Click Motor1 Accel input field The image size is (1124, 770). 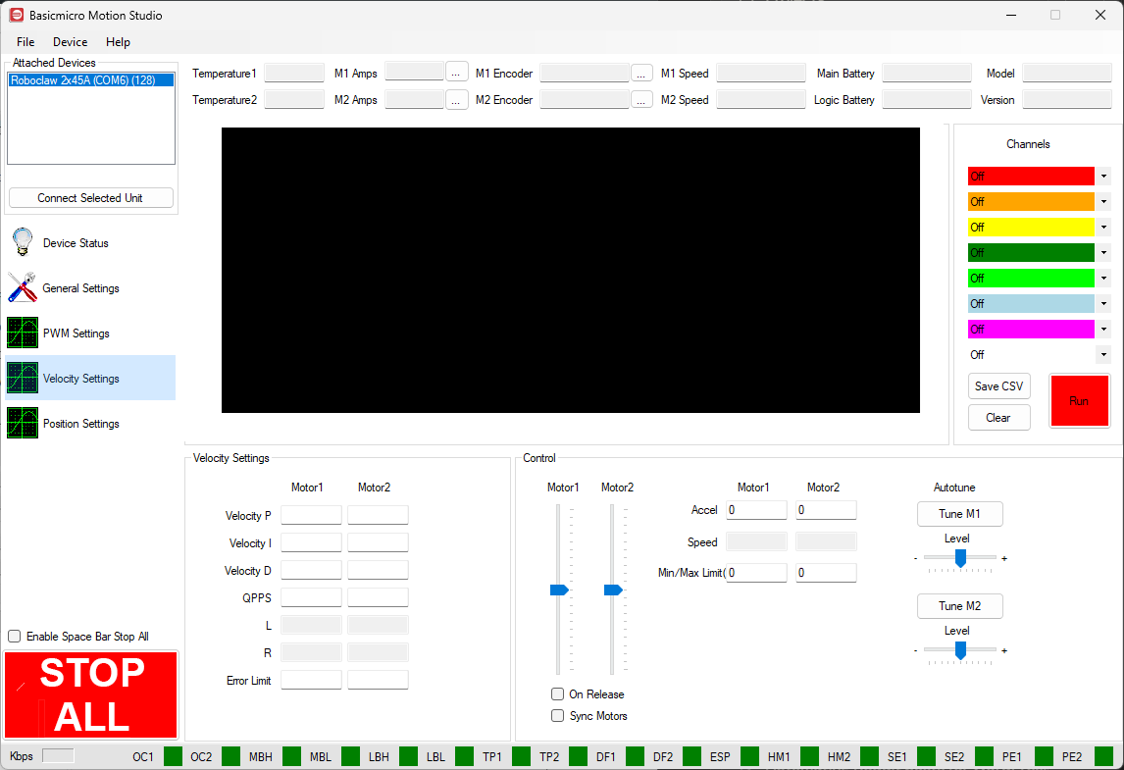click(756, 510)
